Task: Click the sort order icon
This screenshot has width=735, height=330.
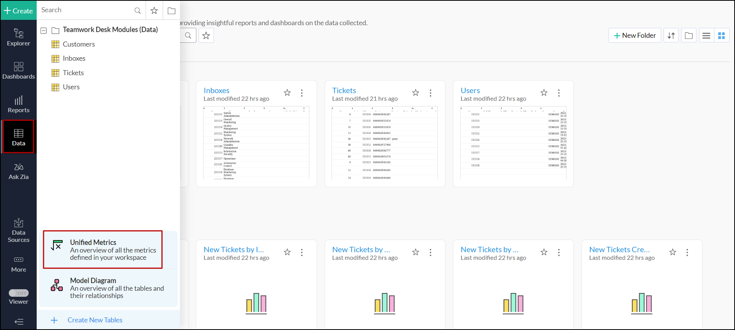Action: (x=671, y=35)
